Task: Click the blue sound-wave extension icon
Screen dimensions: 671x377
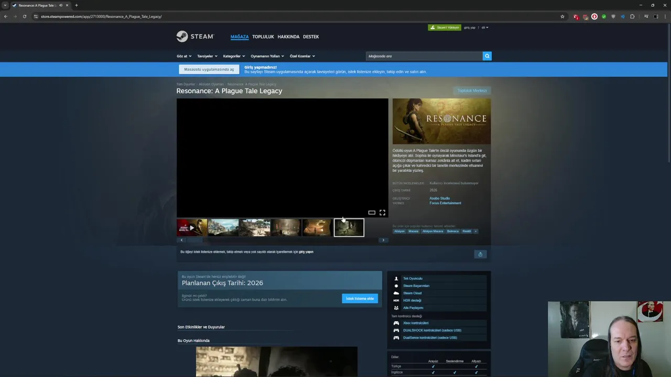Action: point(623,16)
